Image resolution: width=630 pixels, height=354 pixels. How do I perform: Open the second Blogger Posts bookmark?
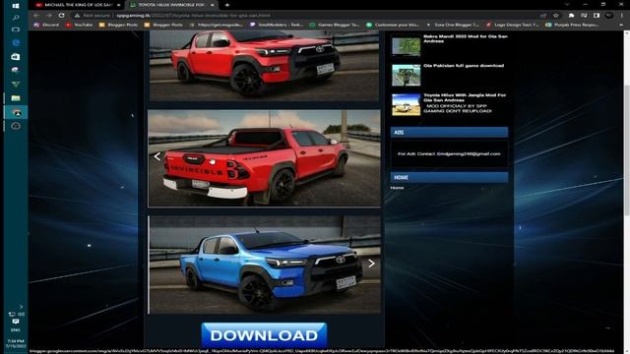pos(163,25)
